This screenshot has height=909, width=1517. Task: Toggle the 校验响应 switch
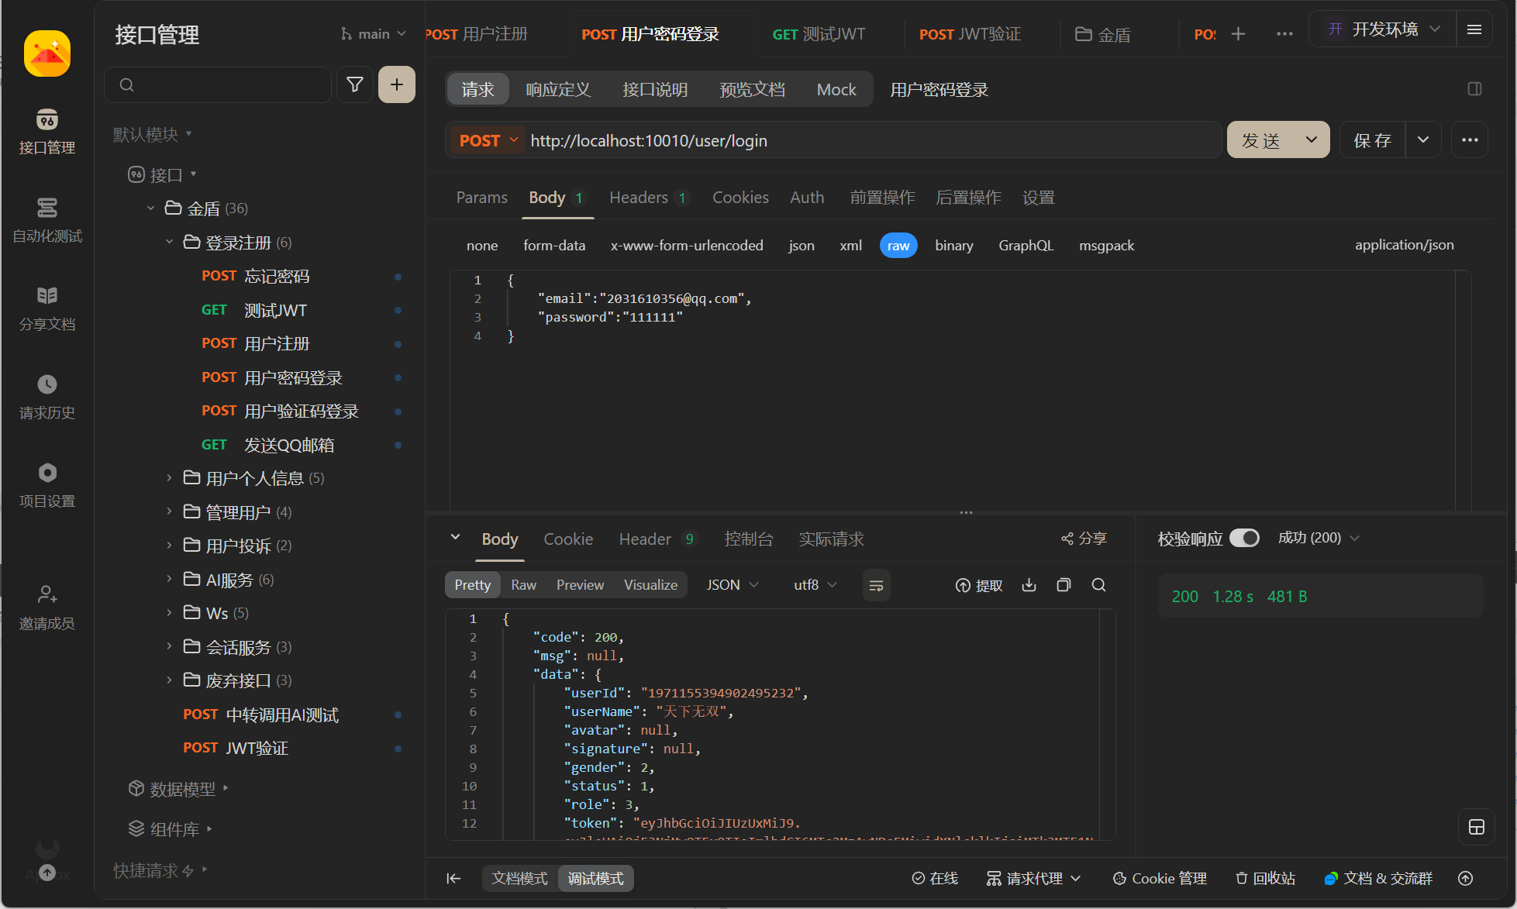point(1244,538)
